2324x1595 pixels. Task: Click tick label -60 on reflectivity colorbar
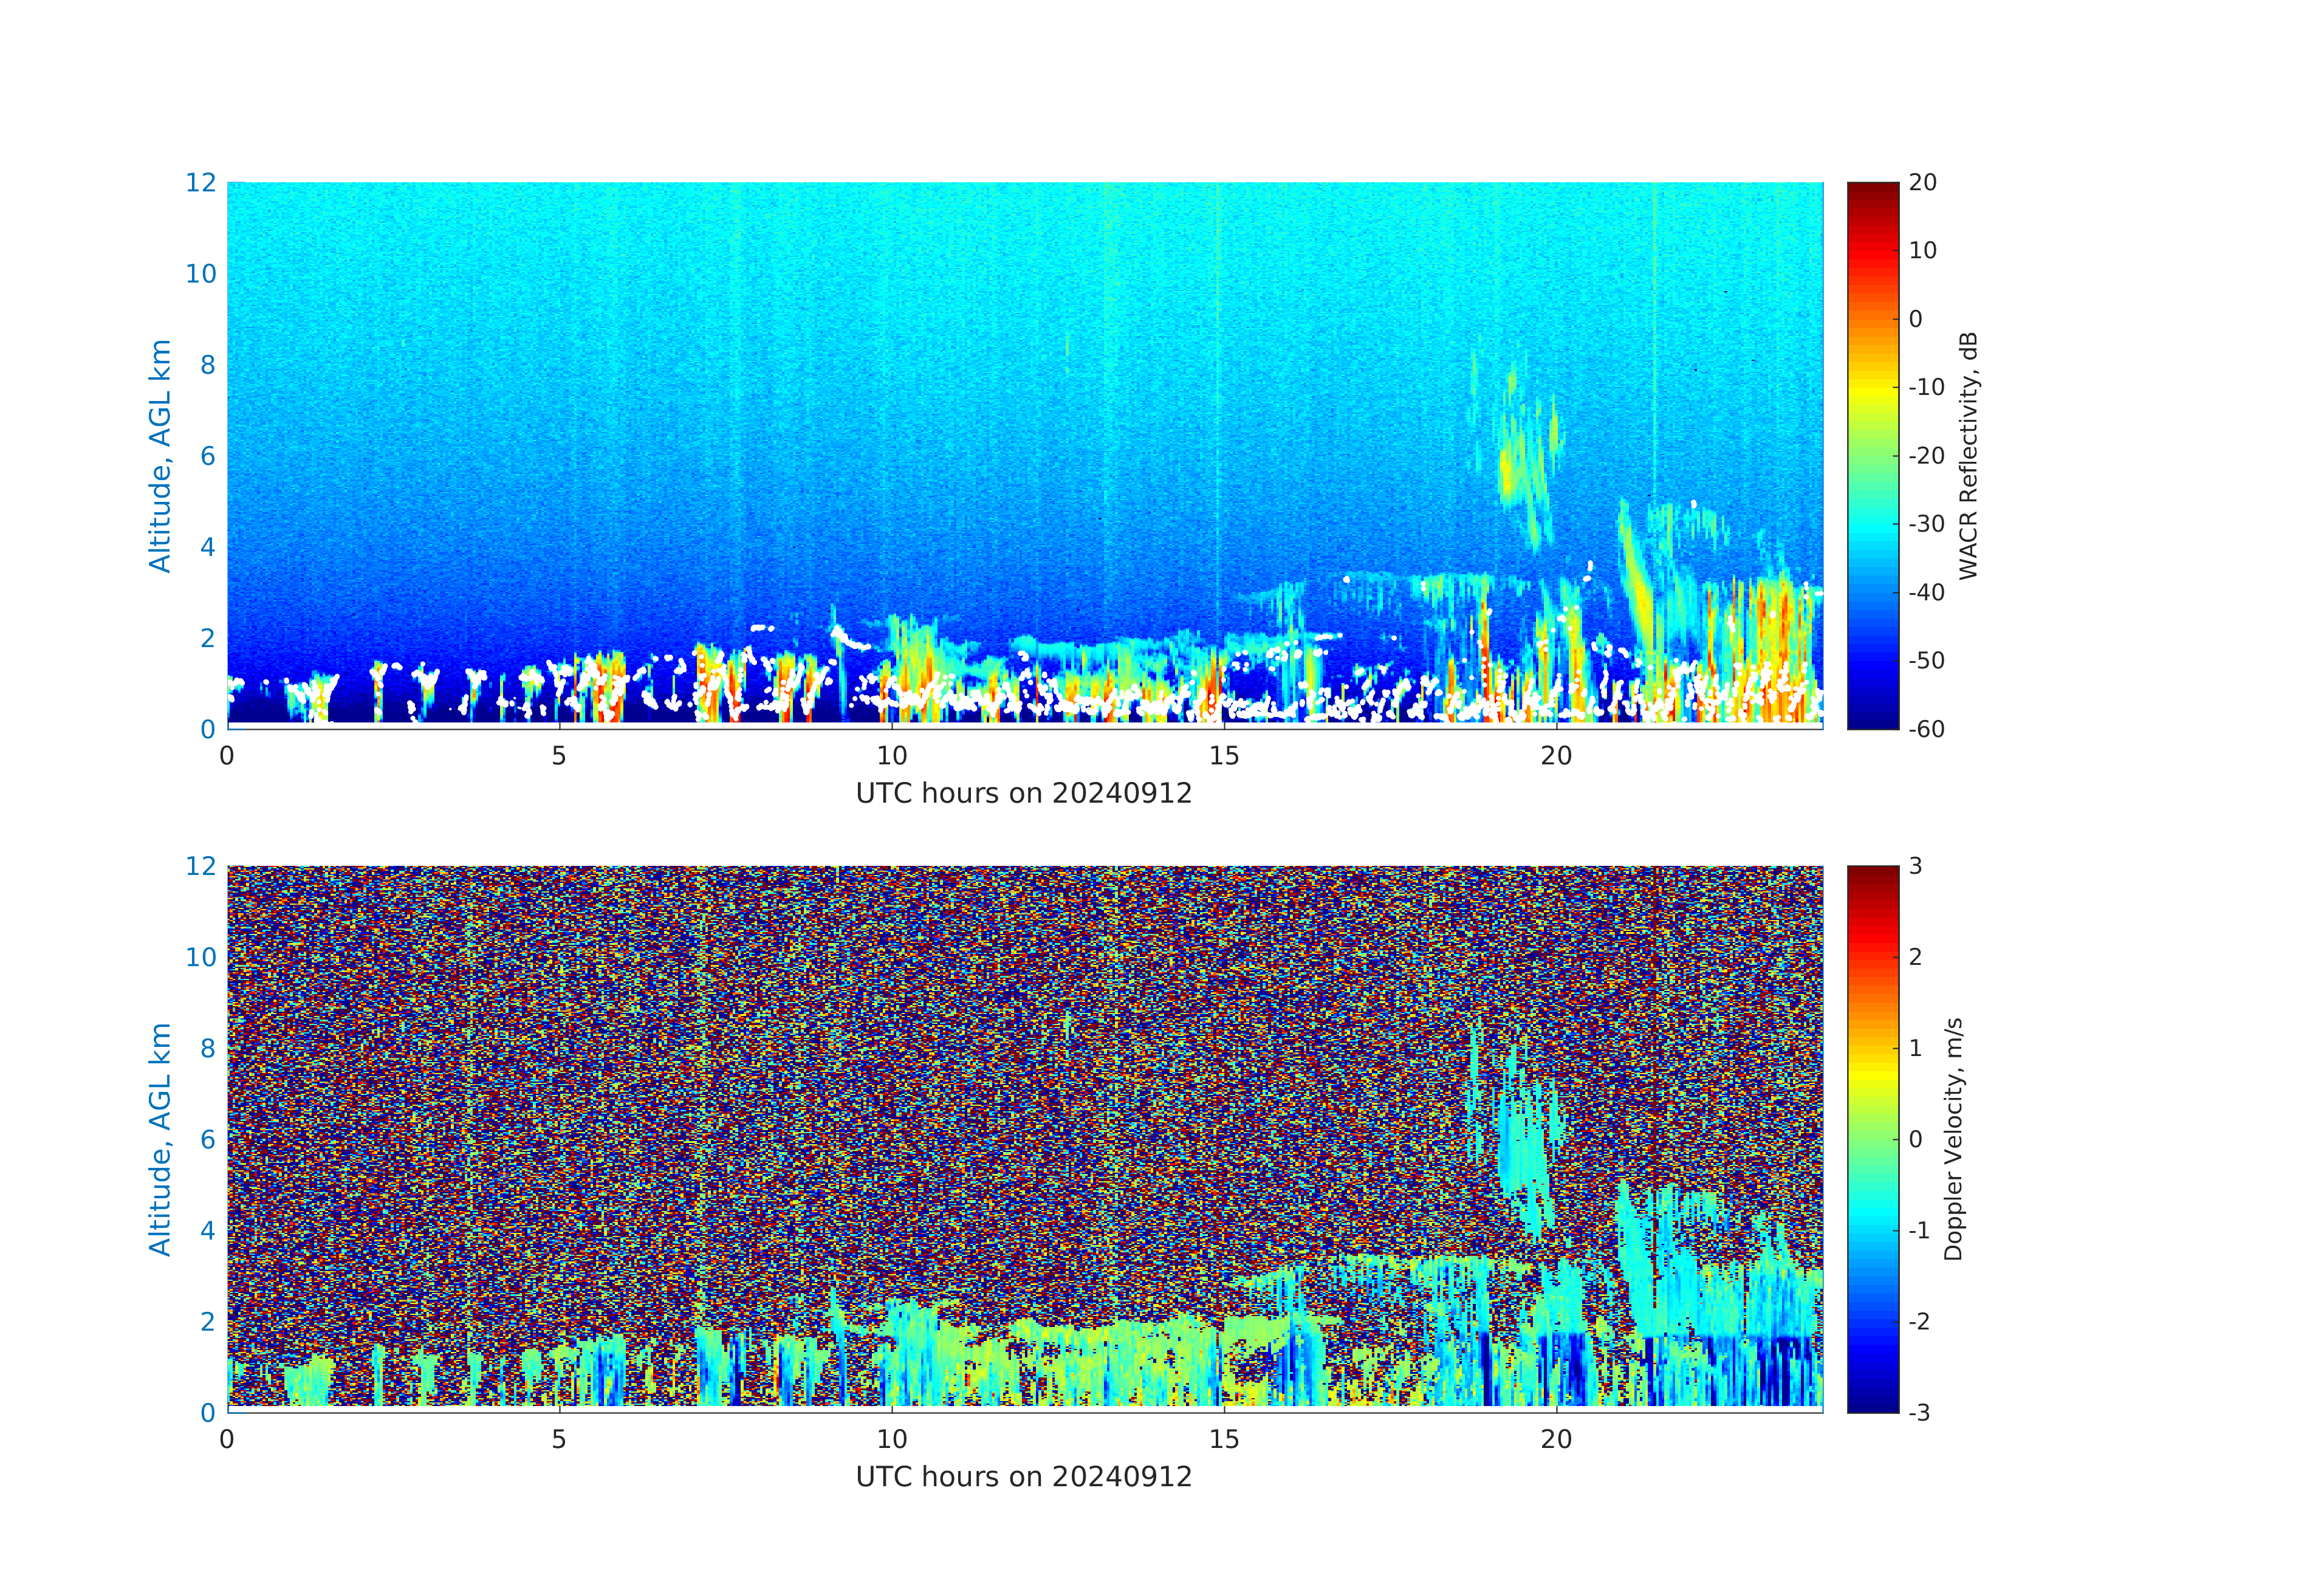click(x=1926, y=729)
